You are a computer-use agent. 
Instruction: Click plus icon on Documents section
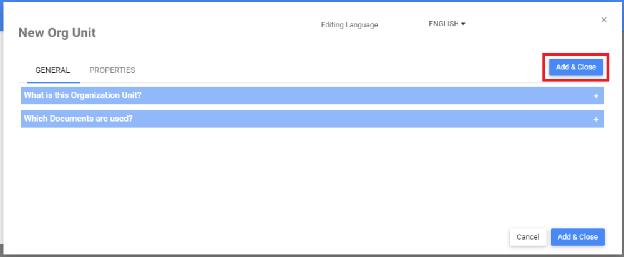pyautogui.click(x=596, y=119)
